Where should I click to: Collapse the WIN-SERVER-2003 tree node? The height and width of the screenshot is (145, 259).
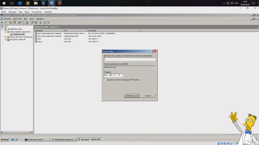coord(2,29)
